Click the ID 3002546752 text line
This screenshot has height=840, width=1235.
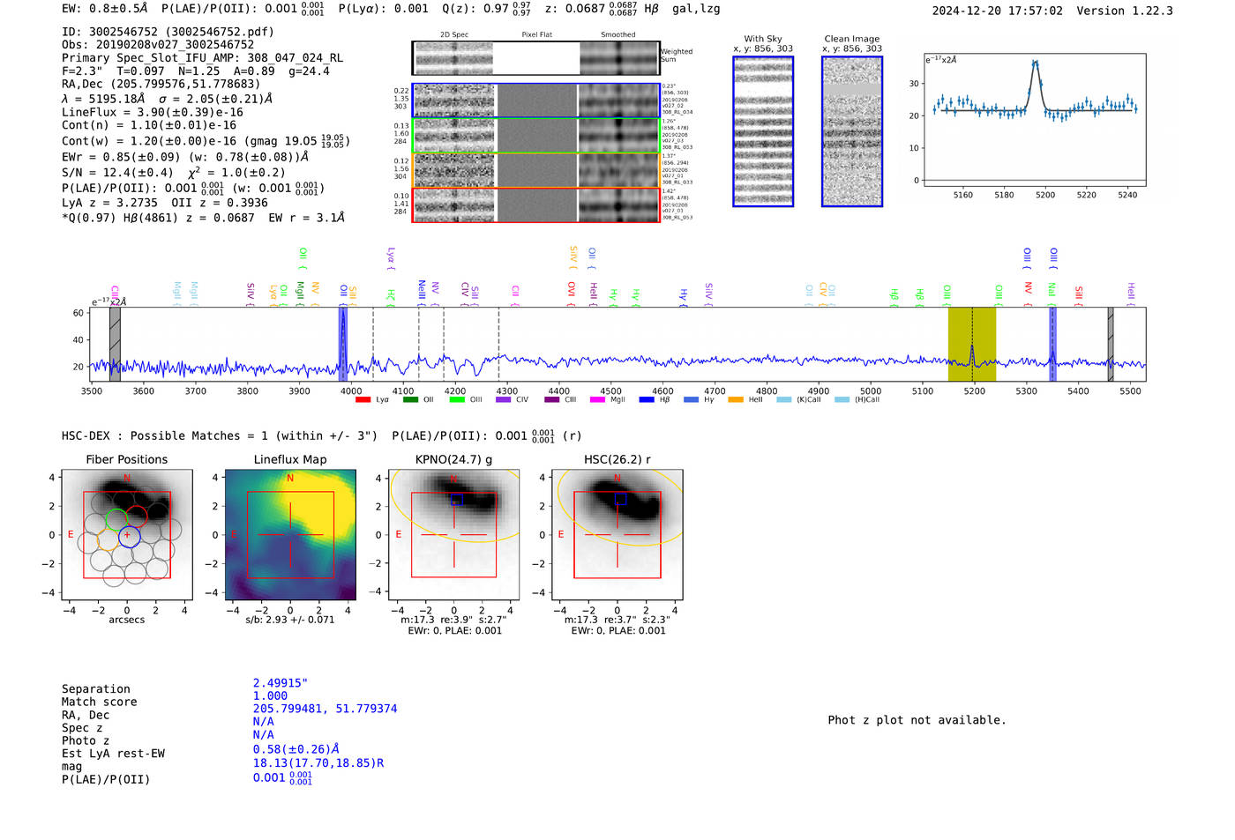pyautogui.click(x=168, y=32)
